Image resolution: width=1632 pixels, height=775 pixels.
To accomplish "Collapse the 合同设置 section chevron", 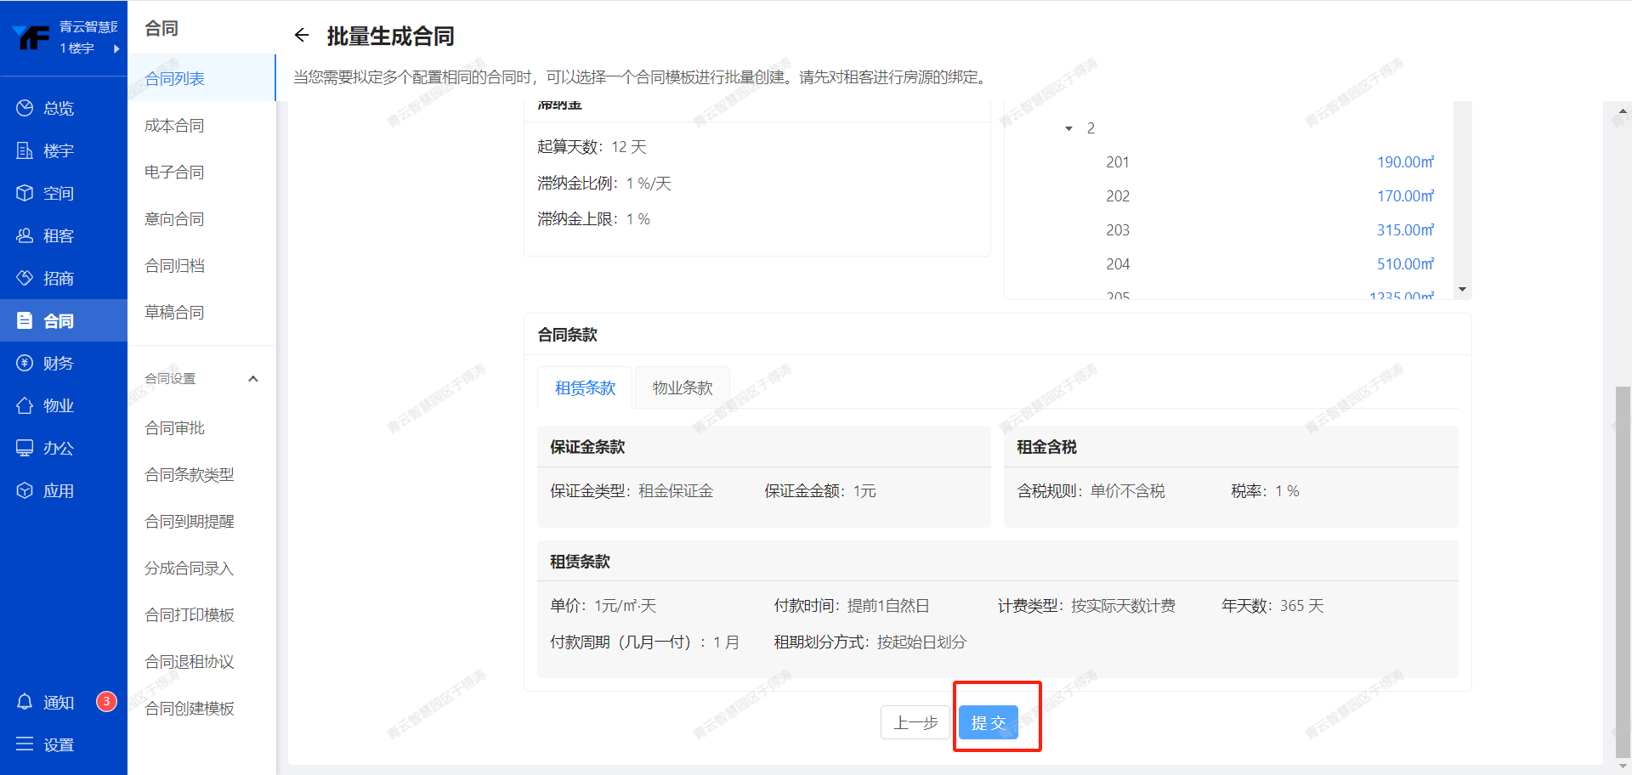I will (252, 379).
